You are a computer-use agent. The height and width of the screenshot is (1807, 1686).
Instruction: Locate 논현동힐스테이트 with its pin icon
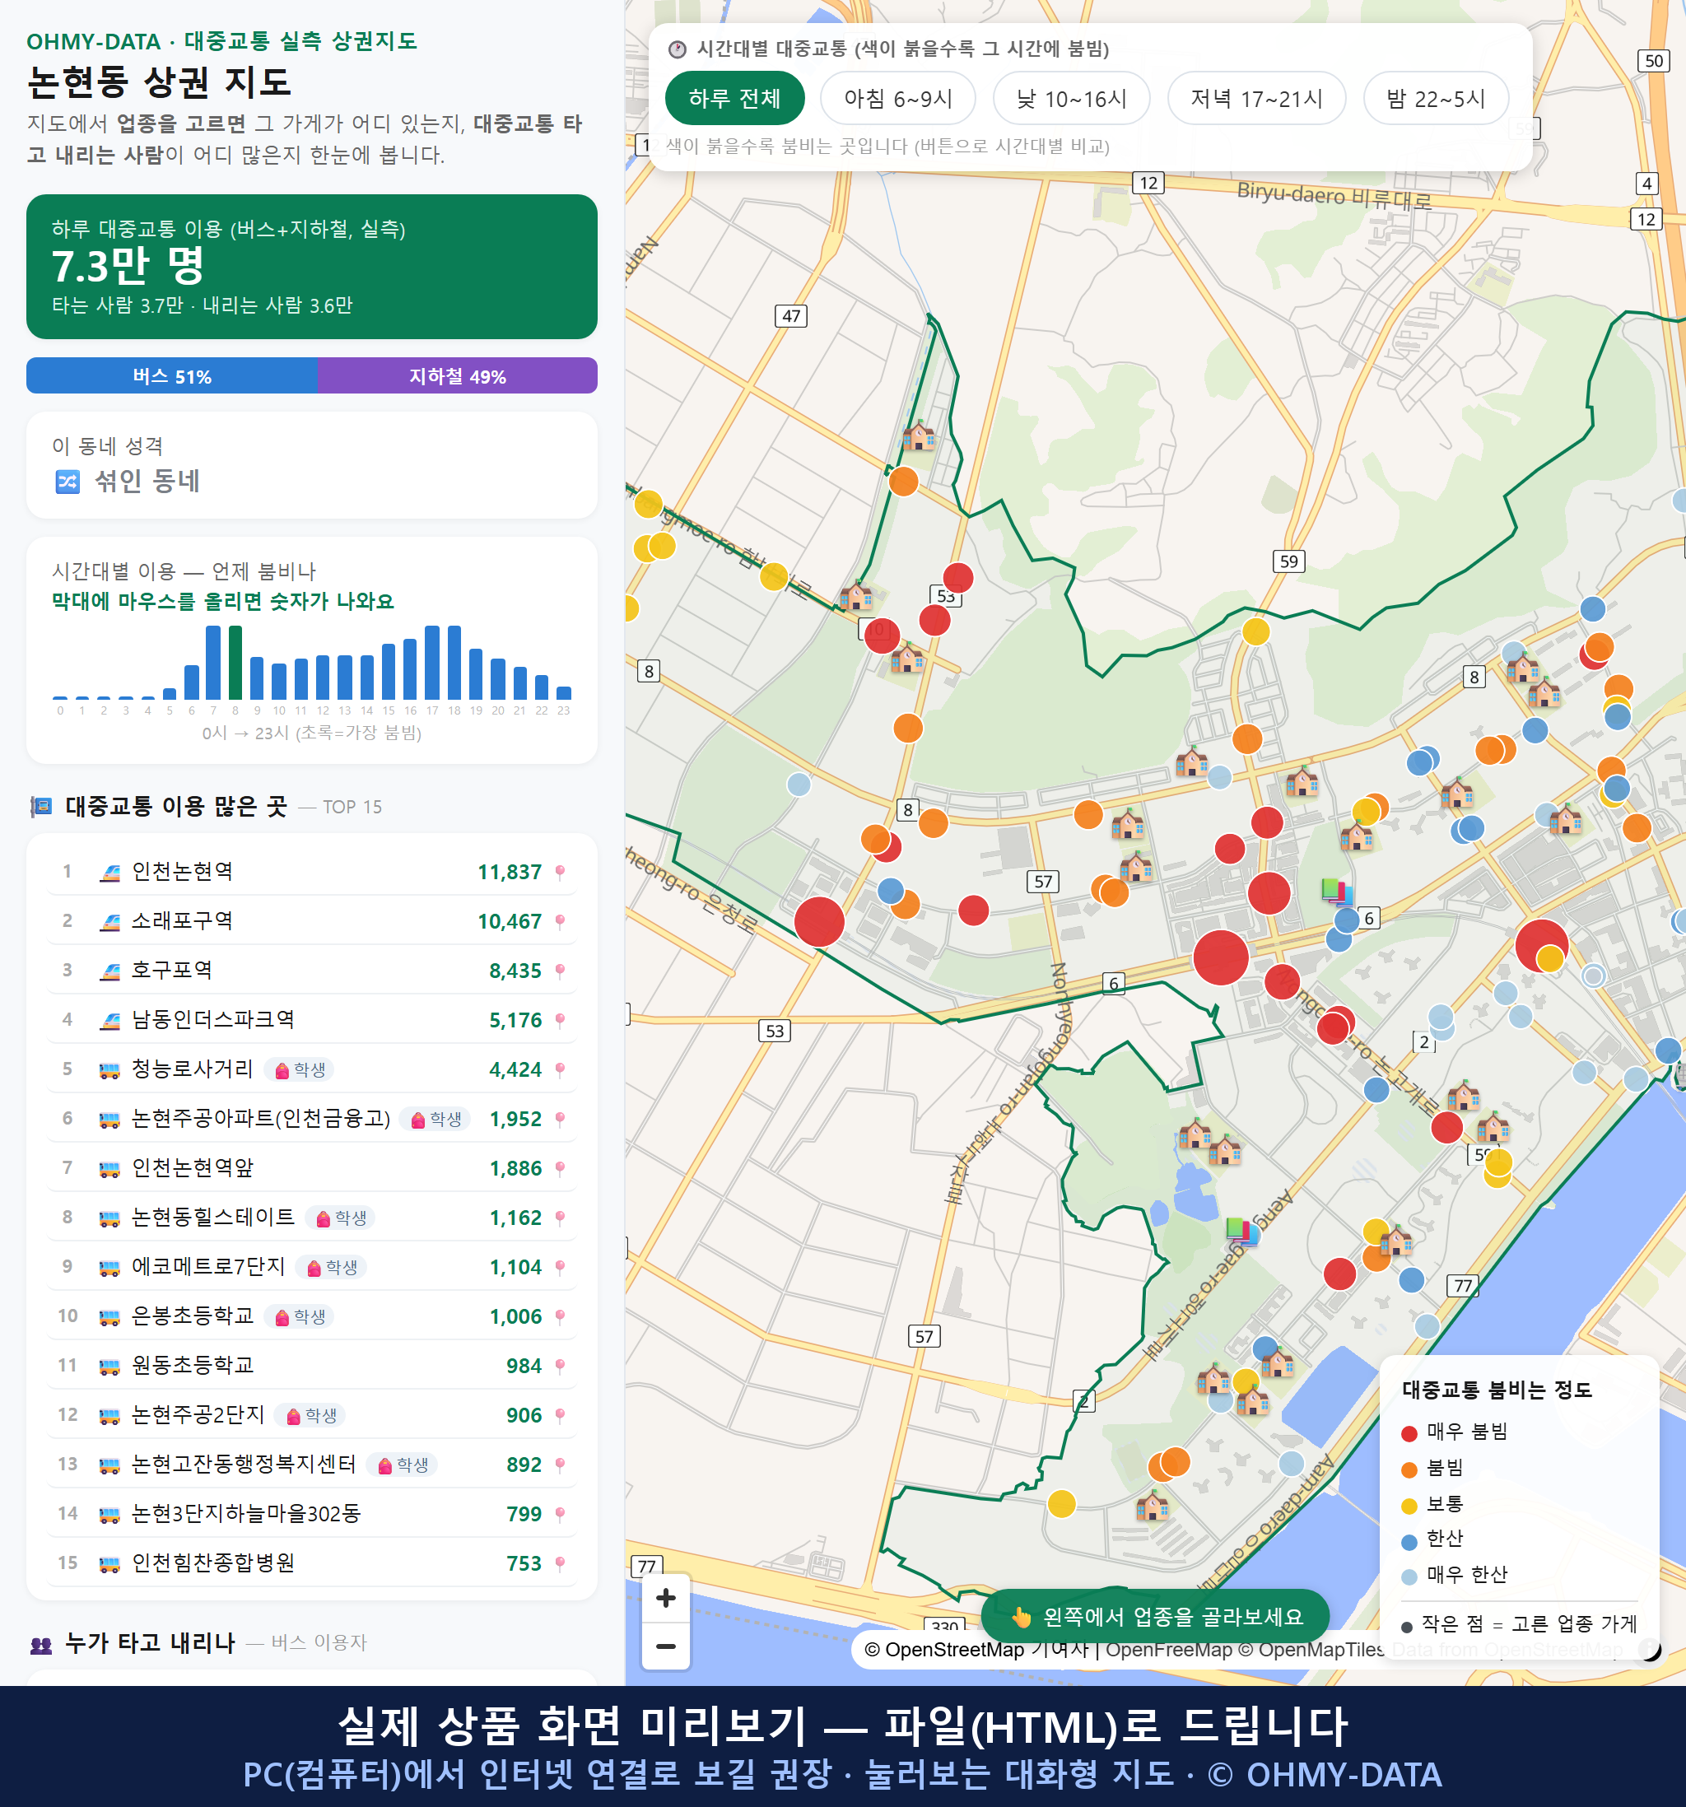tap(560, 1218)
